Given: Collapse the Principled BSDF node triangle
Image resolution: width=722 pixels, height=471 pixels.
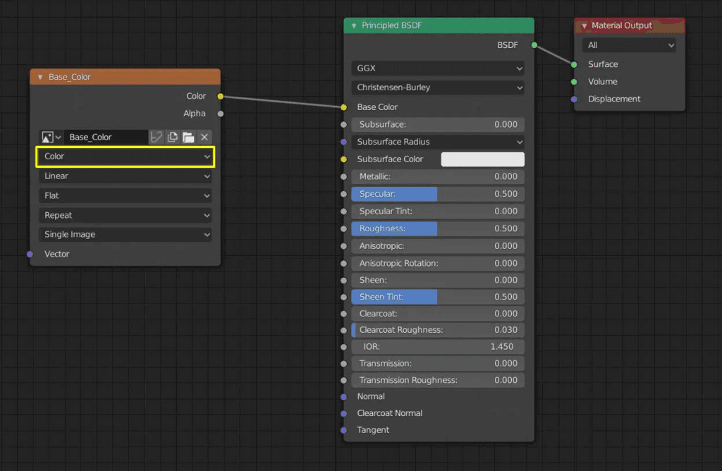Looking at the screenshot, I should (x=354, y=26).
